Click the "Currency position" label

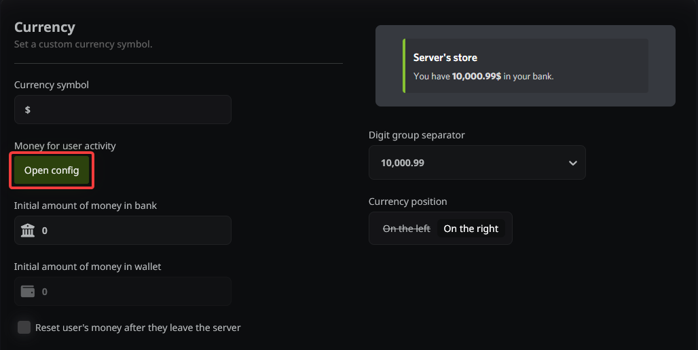[407, 201]
